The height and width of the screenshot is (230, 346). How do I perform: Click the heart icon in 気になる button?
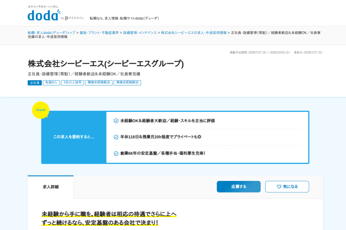pos(279,187)
